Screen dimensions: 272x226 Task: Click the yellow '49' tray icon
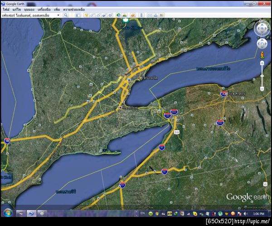click(170, 213)
